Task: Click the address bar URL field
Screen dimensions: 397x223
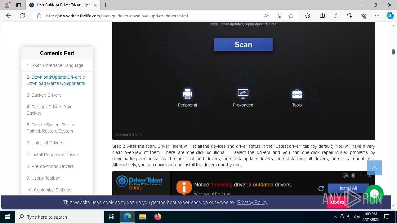Action: pyautogui.click(x=152, y=16)
